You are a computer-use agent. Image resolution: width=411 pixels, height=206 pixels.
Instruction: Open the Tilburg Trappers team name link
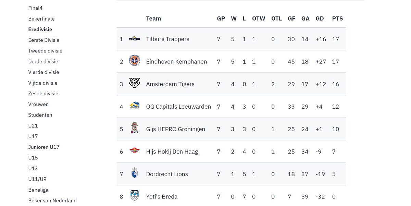[167, 39]
